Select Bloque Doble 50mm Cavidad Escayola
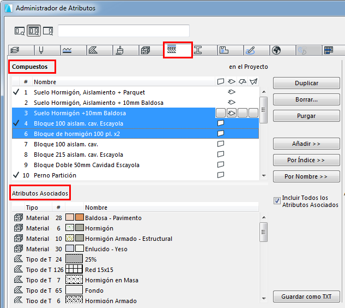 click(x=135, y=165)
